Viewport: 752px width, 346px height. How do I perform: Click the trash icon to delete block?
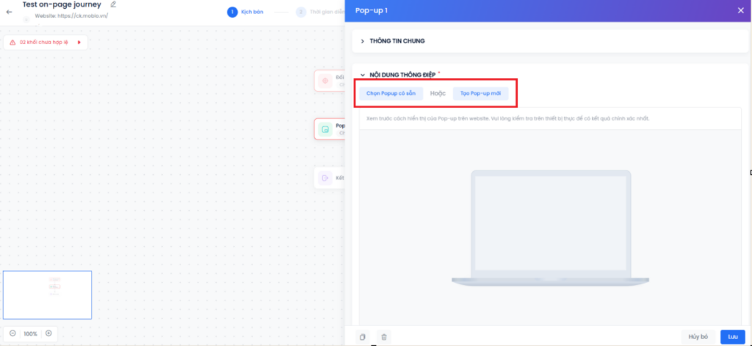pos(384,337)
